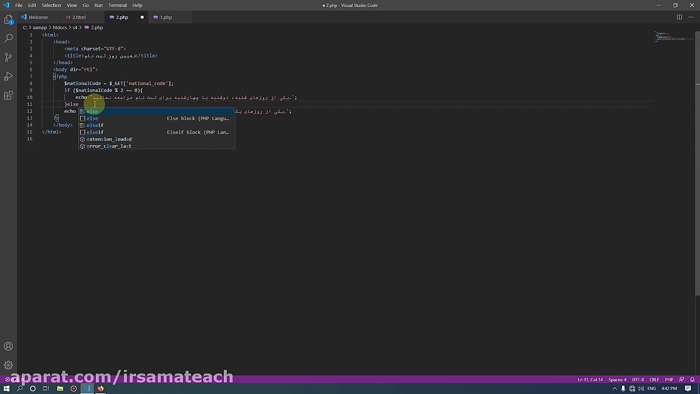Open Firefox from the Windows taskbar

pyautogui.click(x=101, y=389)
